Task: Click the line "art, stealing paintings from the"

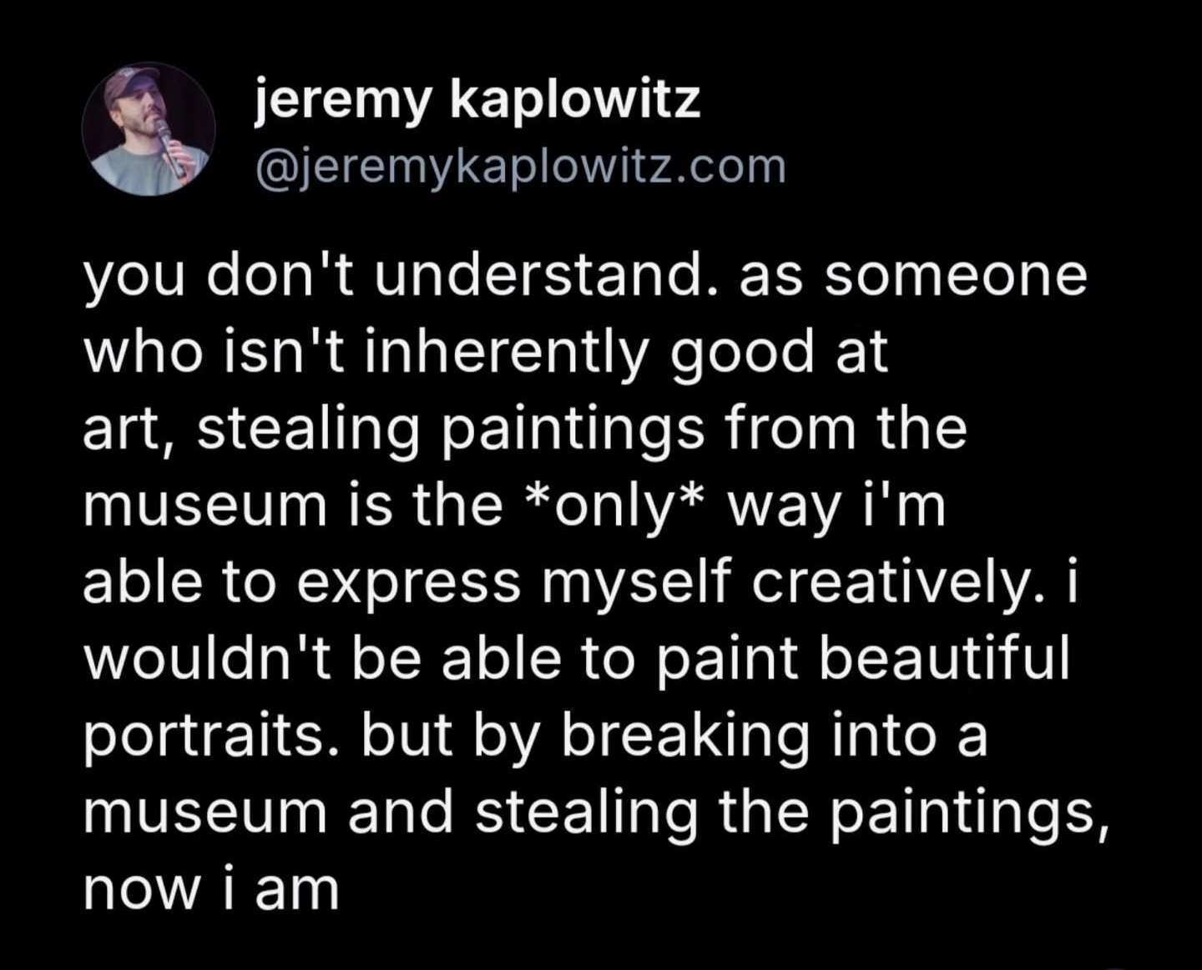Action: coord(524,429)
